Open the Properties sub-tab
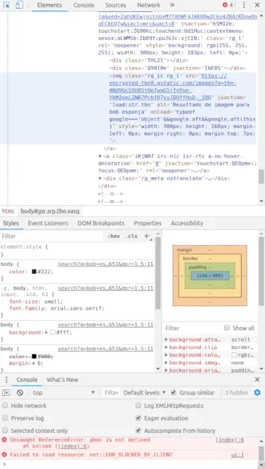The height and width of the screenshot is (469, 265). point(148,223)
